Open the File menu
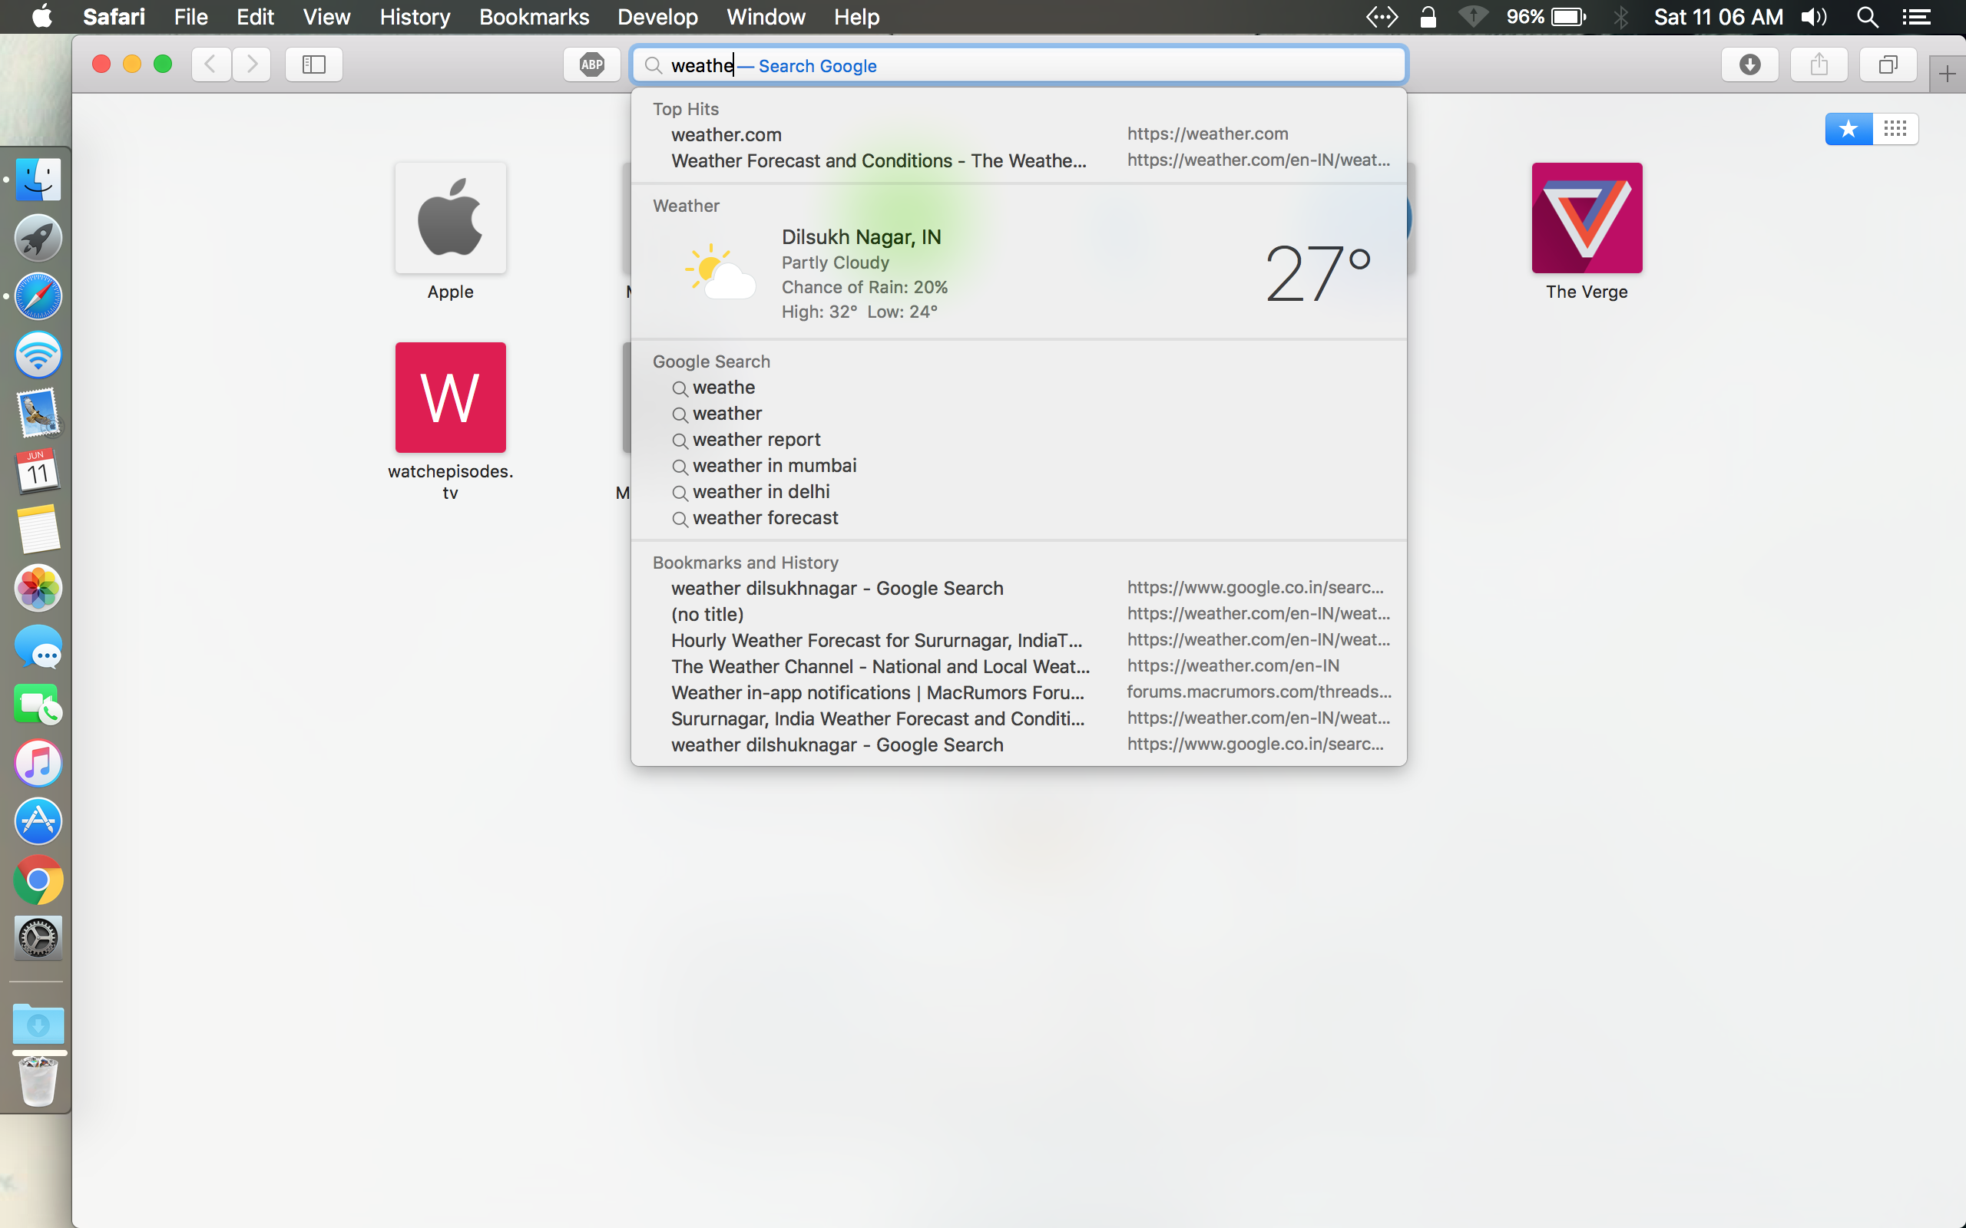The image size is (1966, 1228). (x=191, y=16)
